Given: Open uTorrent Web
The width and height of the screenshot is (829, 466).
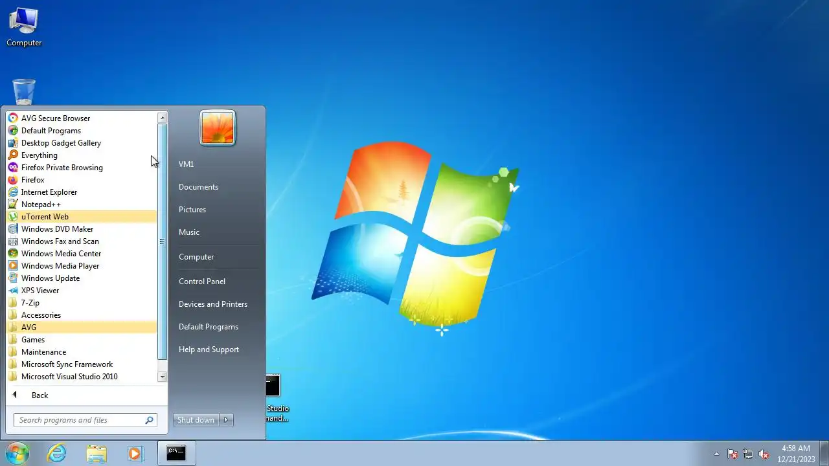Looking at the screenshot, I should pyautogui.click(x=81, y=217).
